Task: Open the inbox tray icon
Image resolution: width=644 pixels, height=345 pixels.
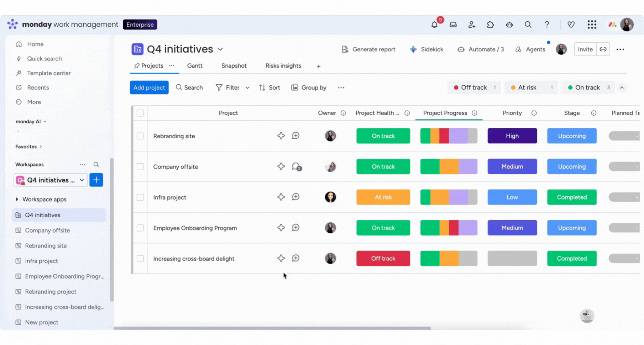Action: point(453,25)
